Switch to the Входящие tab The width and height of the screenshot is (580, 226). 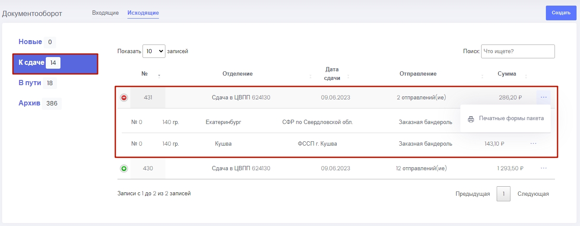[105, 13]
